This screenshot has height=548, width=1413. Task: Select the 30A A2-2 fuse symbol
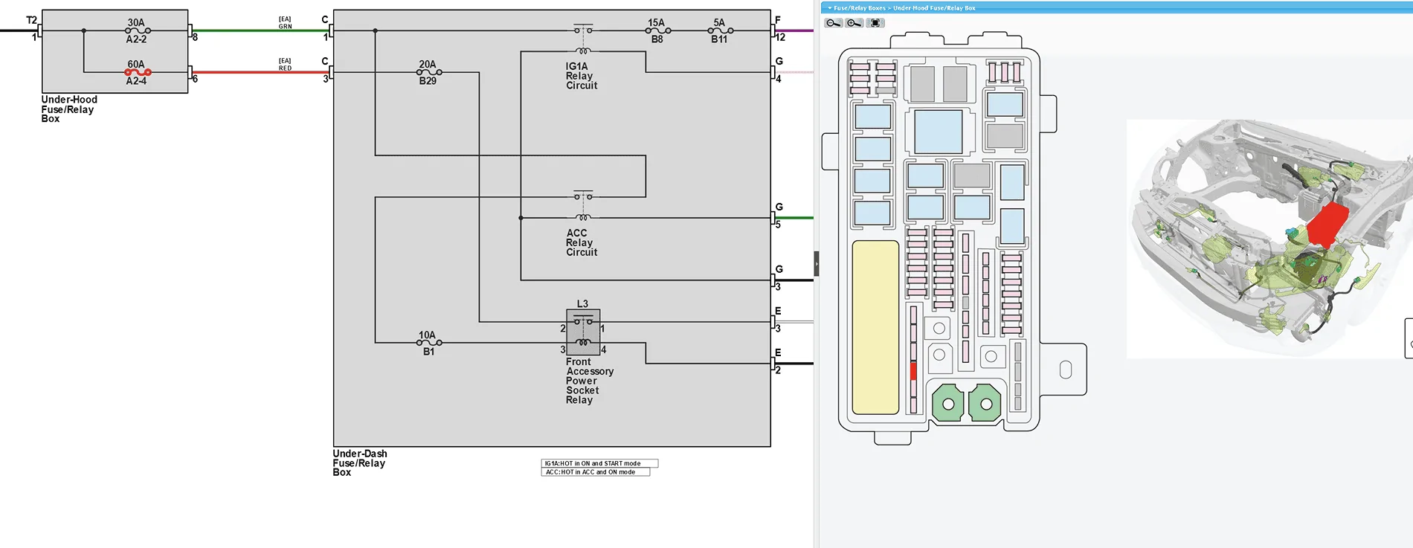(x=138, y=30)
